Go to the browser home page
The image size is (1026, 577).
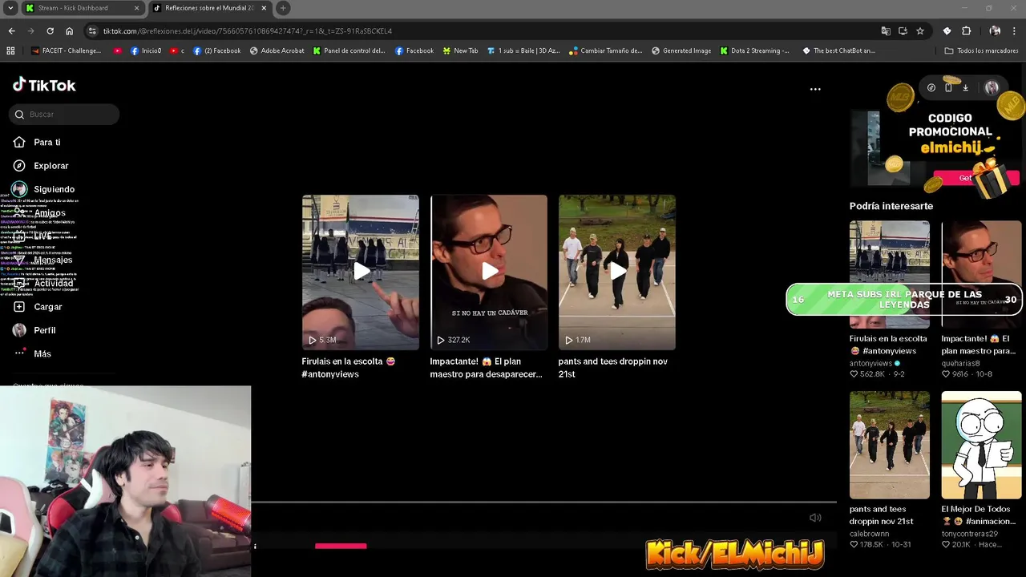[69, 31]
